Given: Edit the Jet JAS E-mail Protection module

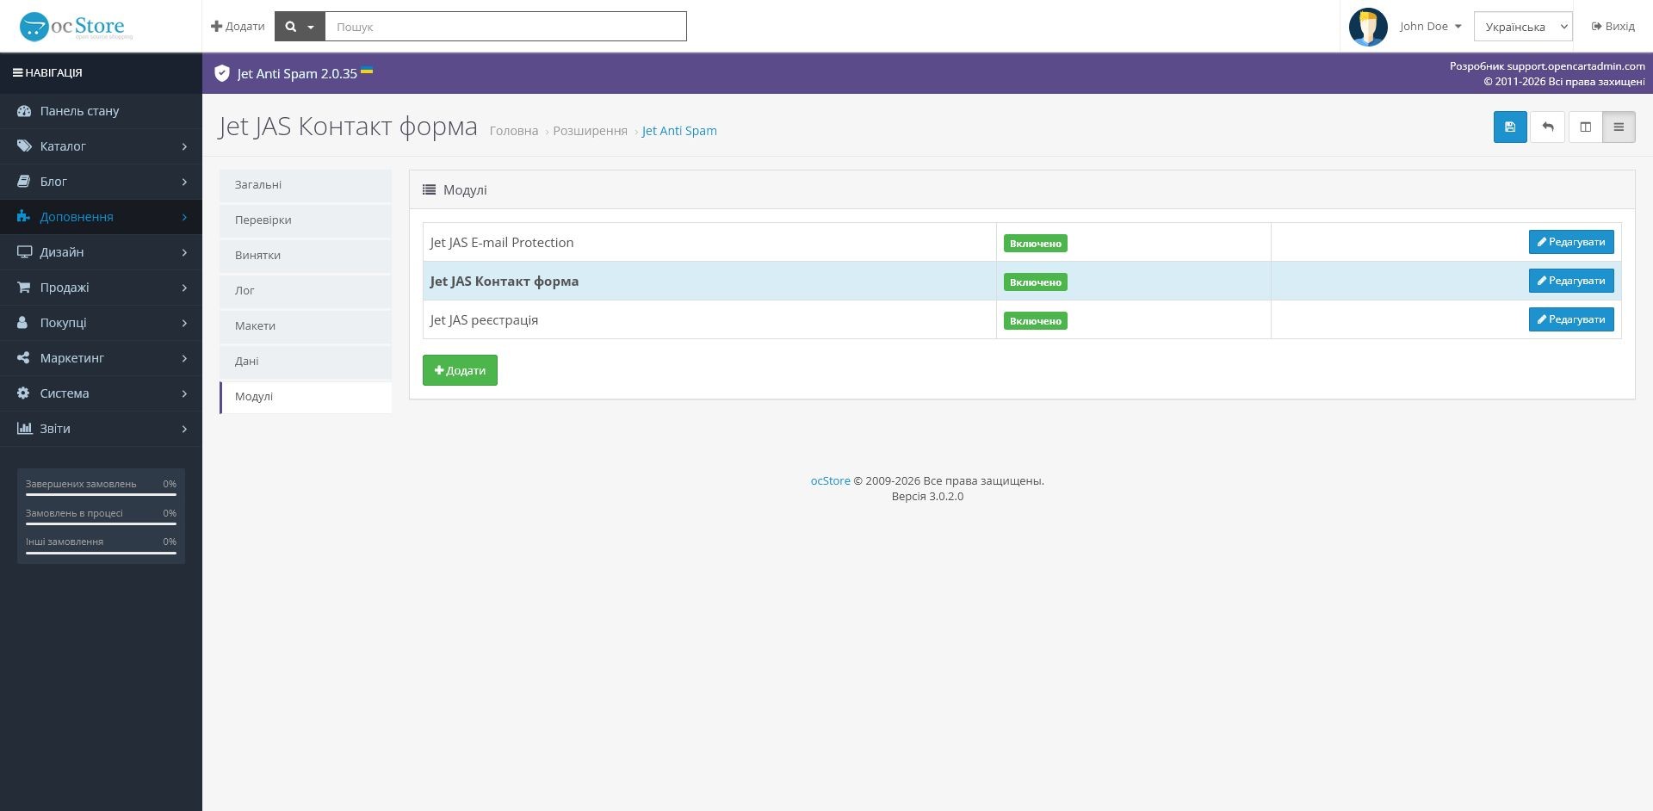Looking at the screenshot, I should click(x=1571, y=242).
